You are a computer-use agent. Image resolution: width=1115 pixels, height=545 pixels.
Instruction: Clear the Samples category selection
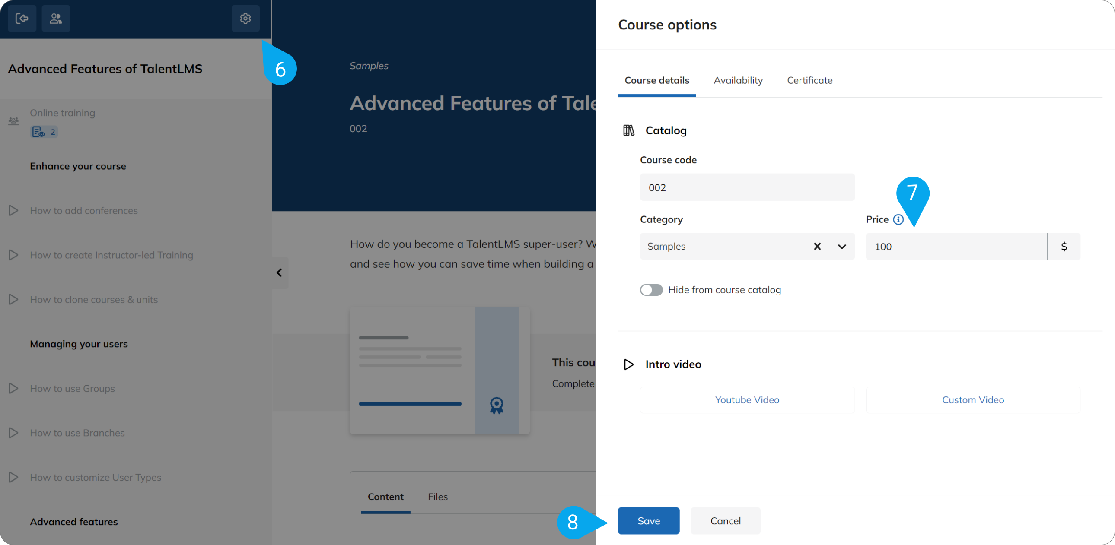pyautogui.click(x=817, y=246)
